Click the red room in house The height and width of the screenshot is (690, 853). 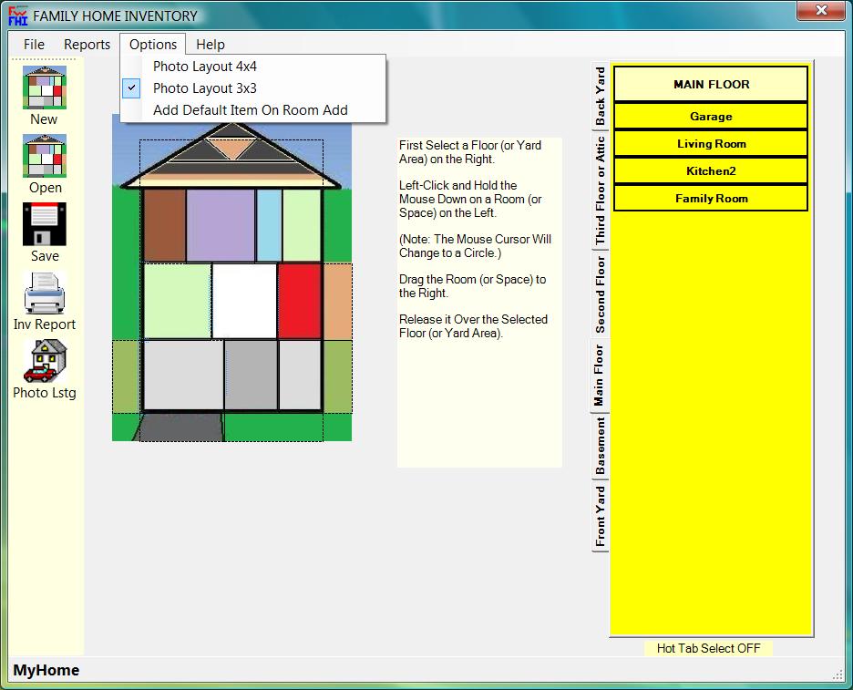(x=299, y=301)
